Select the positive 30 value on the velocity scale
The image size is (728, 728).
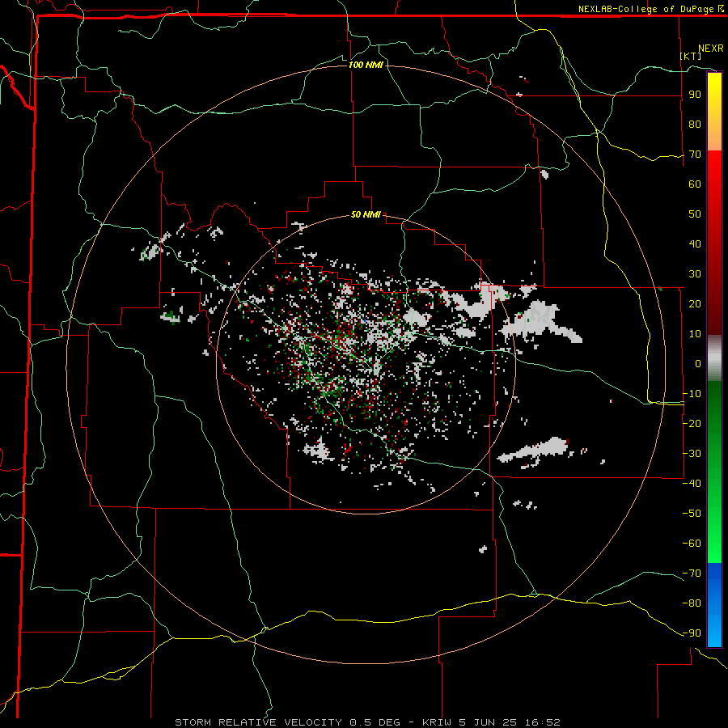click(x=695, y=274)
